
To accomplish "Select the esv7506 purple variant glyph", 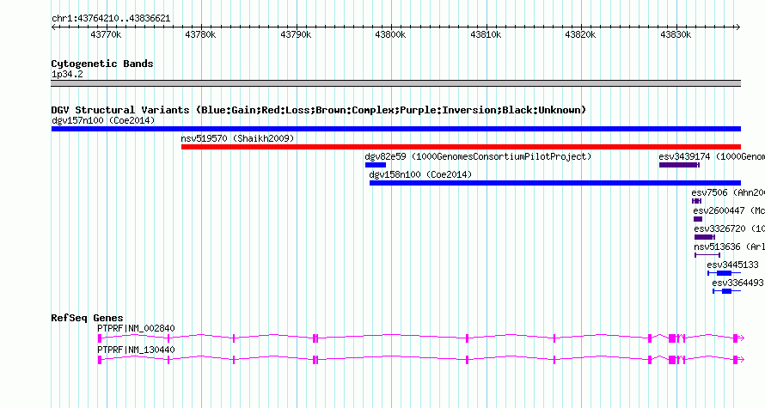I will coord(697,201).
